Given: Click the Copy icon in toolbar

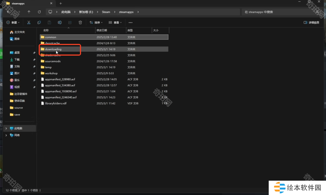Looking at the screenshot, I should tap(39, 22).
